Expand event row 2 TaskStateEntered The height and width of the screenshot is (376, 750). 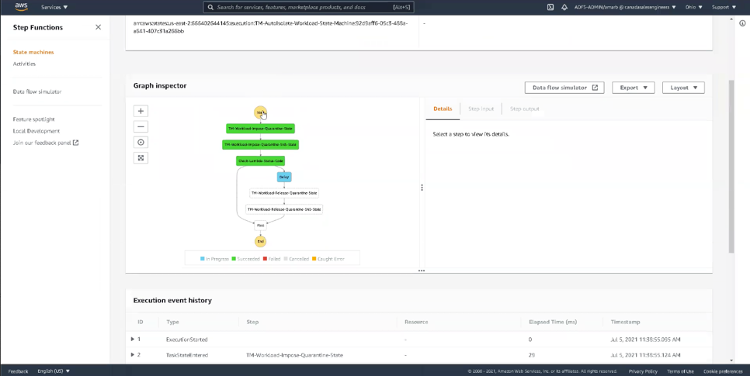tap(133, 354)
